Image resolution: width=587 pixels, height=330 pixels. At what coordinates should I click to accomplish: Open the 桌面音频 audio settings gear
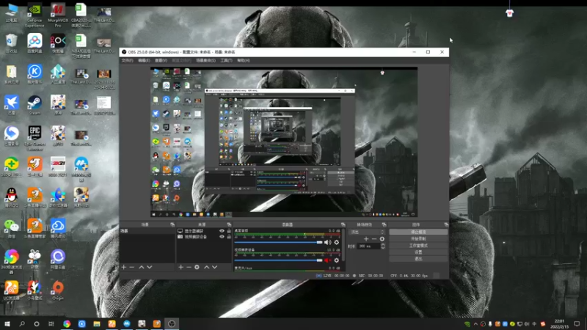click(337, 243)
